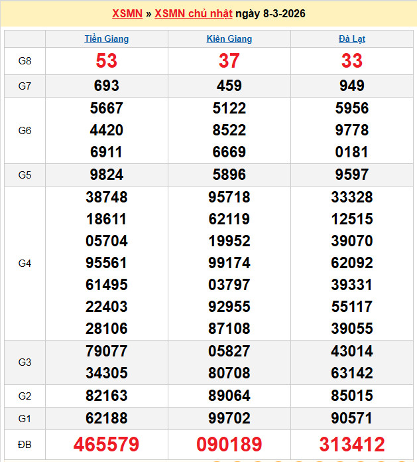Viewport: 417px width, 462px height.
Task: Select Đà Lạt special prize 313412
Action: tap(352, 444)
